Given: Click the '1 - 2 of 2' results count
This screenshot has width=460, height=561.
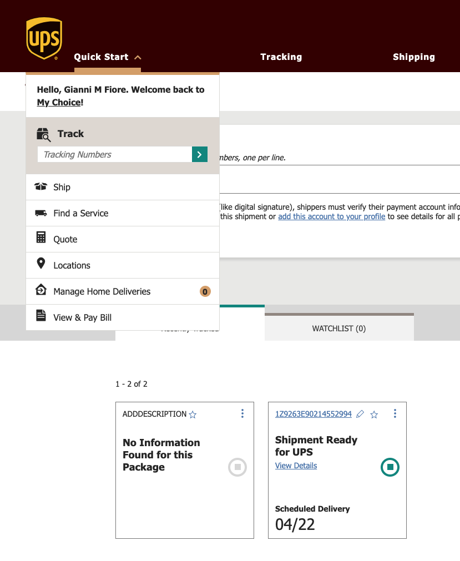Looking at the screenshot, I should 132,384.
